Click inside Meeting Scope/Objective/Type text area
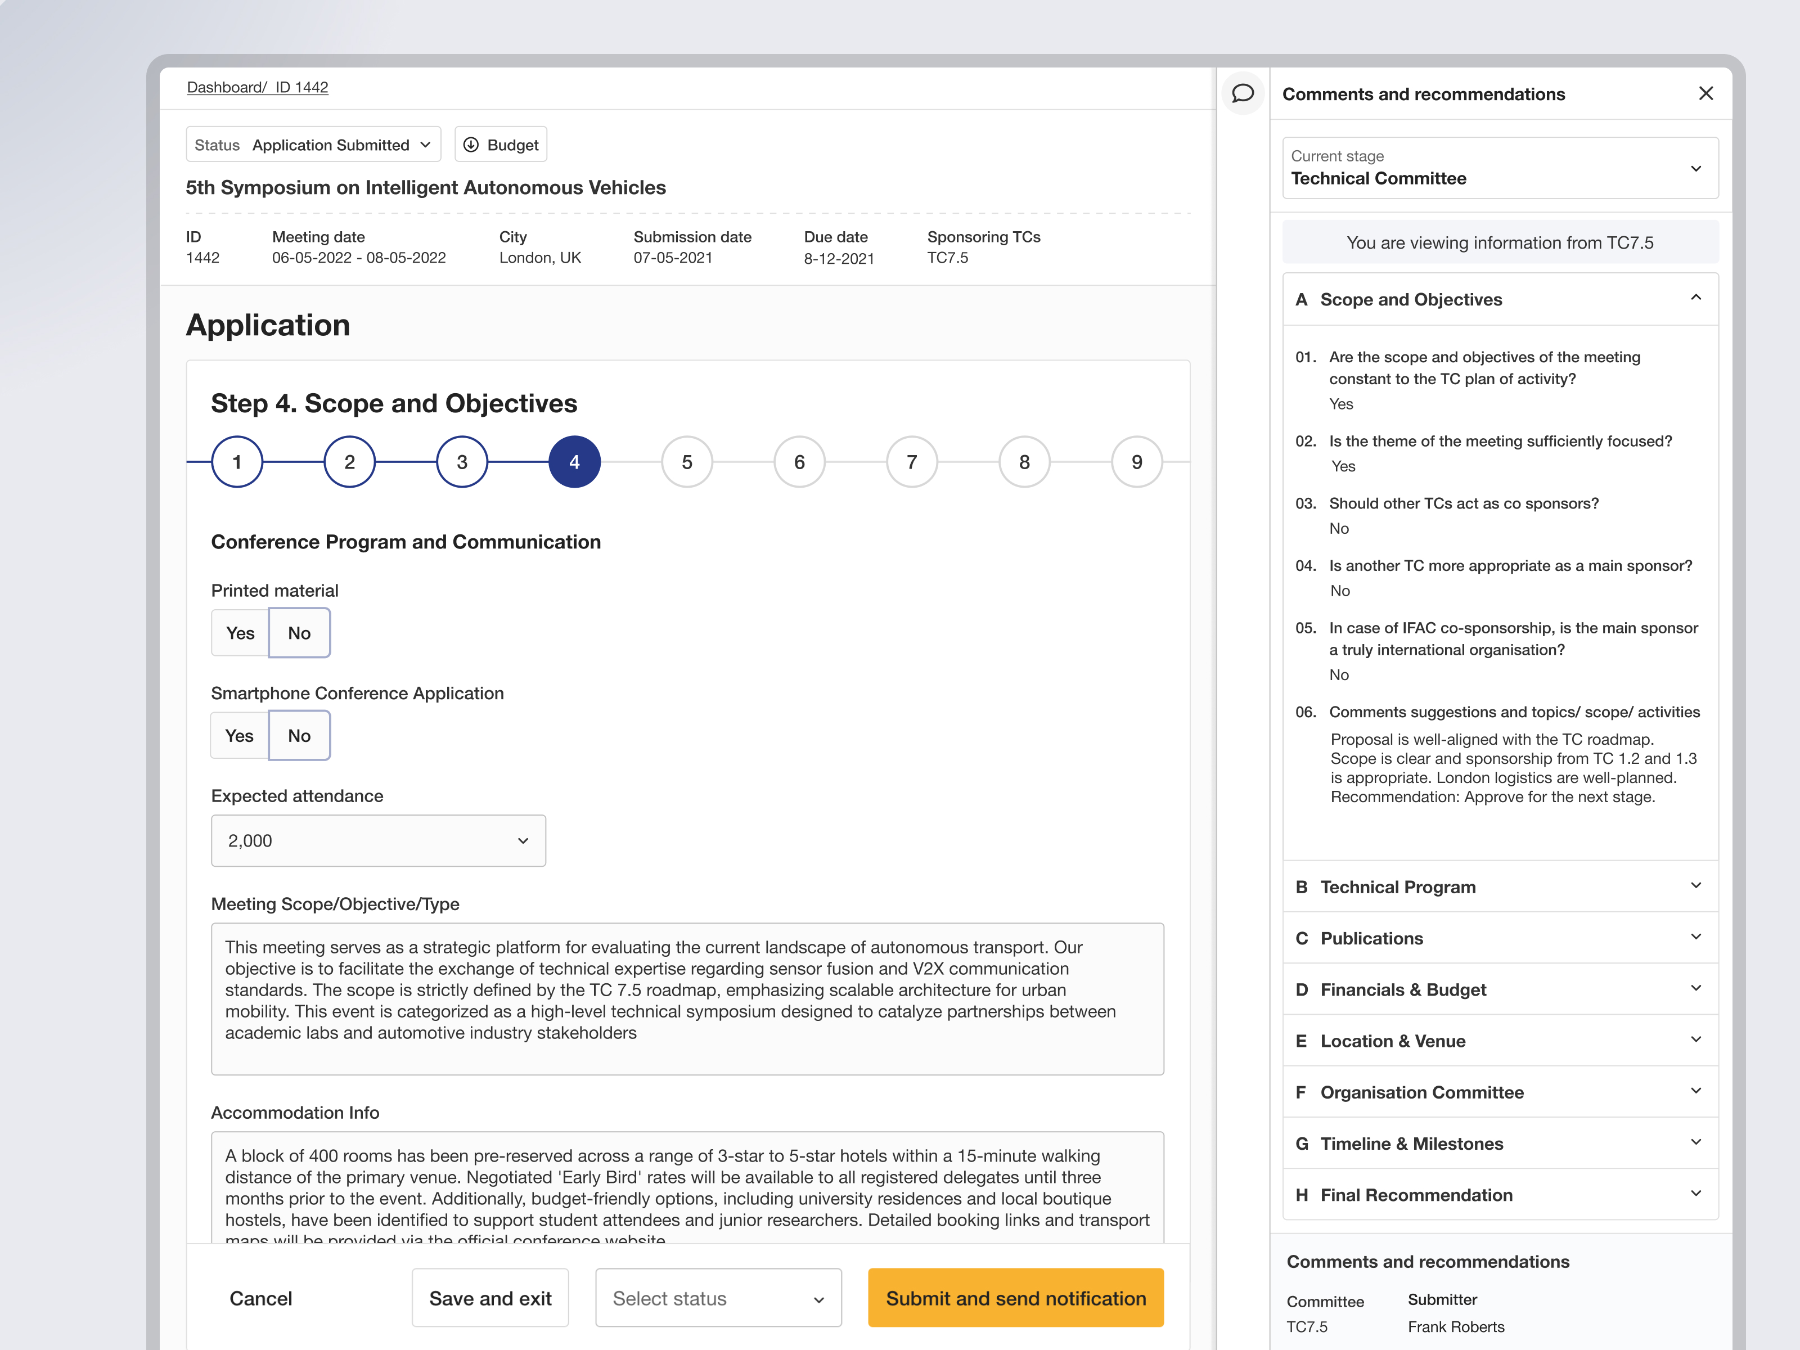Screen dimensions: 1800x1350 [x=687, y=998]
